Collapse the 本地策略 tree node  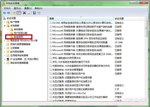tap(4, 26)
